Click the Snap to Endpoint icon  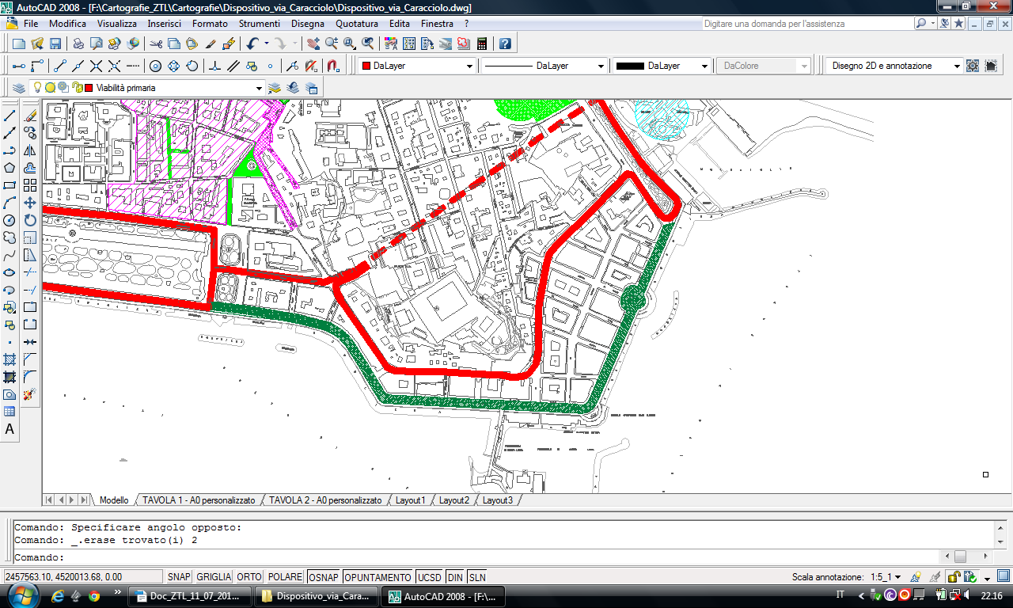(x=60, y=66)
